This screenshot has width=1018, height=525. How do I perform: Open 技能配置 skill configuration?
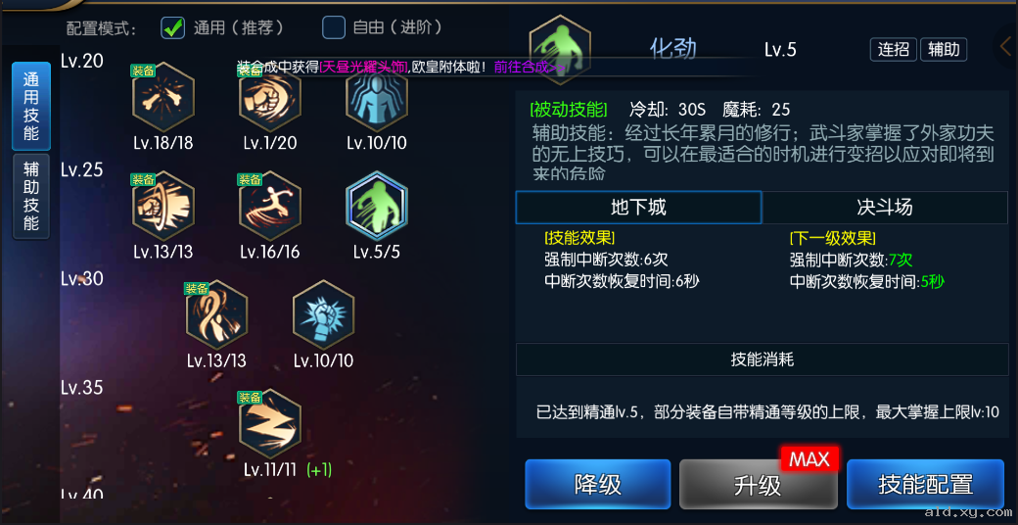point(926,484)
